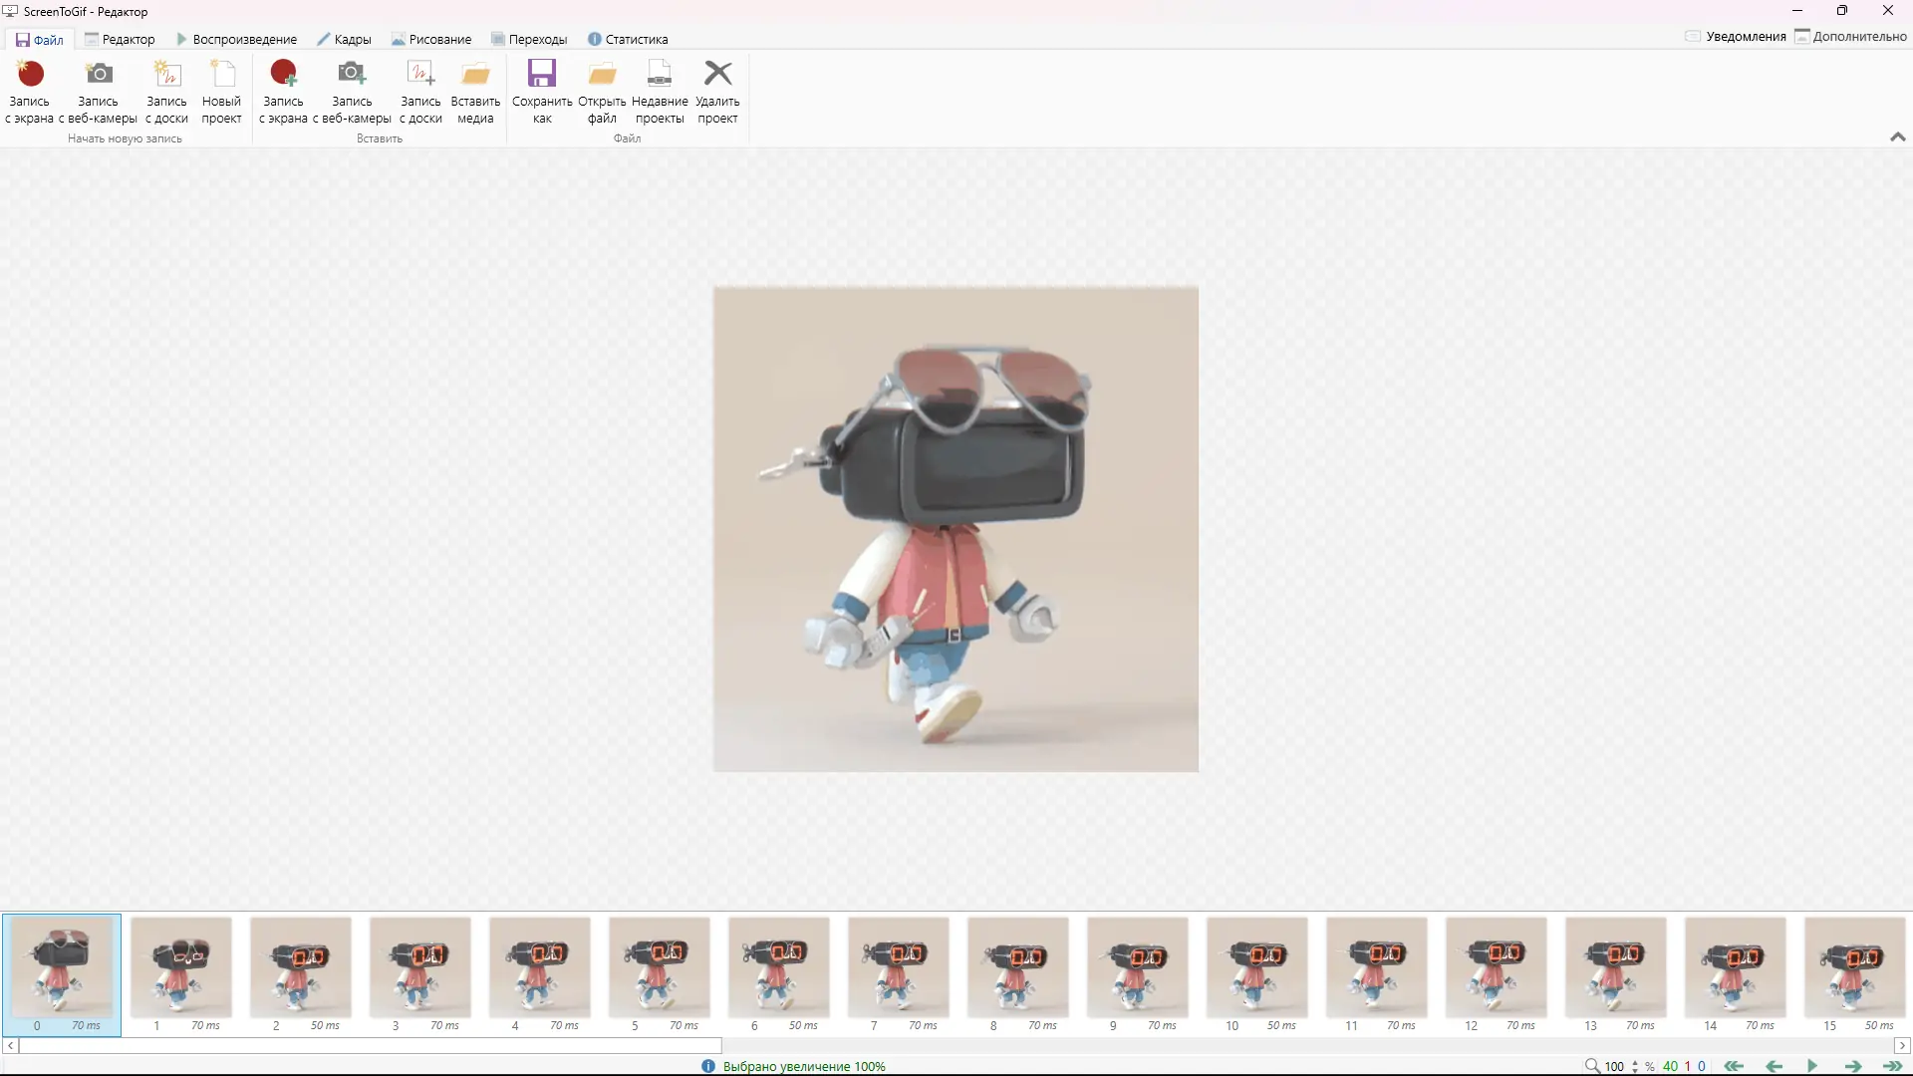This screenshot has width=1913, height=1076.
Task: Collapse the ribbon with the chevron
Action: 1897,137
